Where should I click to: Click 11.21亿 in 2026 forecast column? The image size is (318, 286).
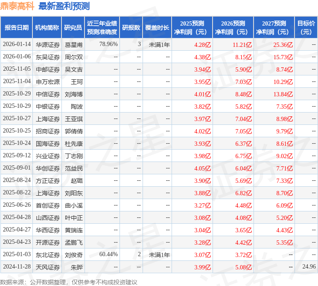pyautogui.click(x=242, y=45)
